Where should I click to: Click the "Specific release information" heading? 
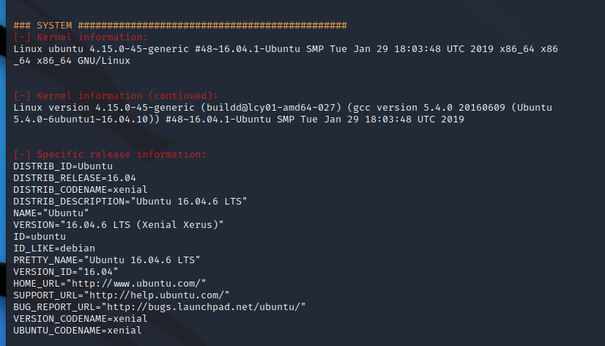coord(110,155)
